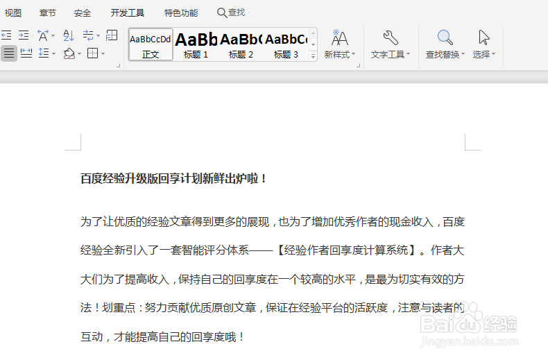Decrease the paragraph indent
This screenshot has height=360, width=548.
tap(6, 35)
